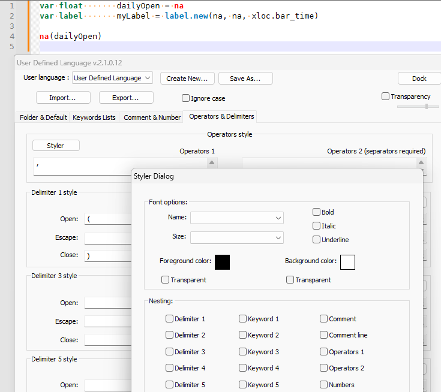Click Delimiter 1 Open field
Image resolution: width=441 pixels, height=392 pixels.
[x=108, y=219]
